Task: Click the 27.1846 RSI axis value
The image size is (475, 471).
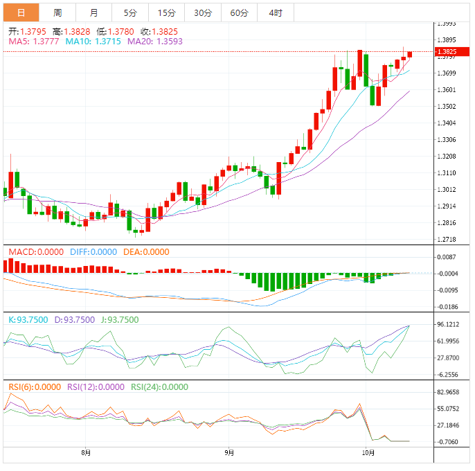Action: 449,425
